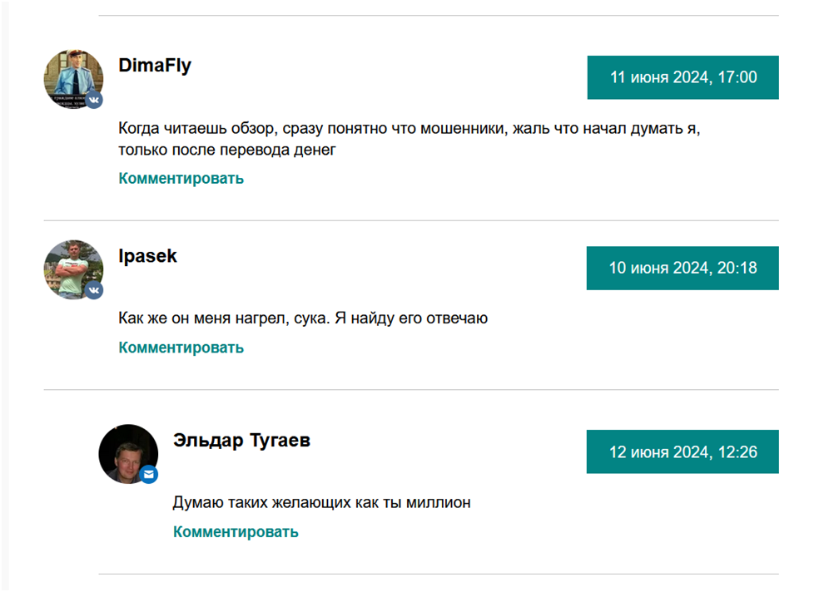Select the username DimaFly
The height and width of the screenshot is (592, 814).
155,65
